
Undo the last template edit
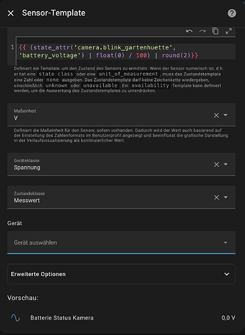pyautogui.click(x=189, y=31)
